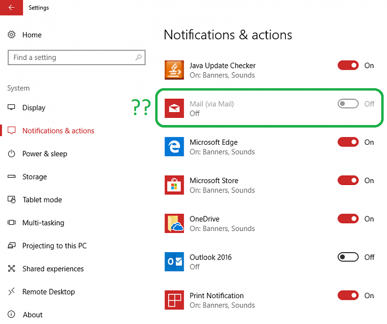Open Shared experiences settings

coord(53,269)
